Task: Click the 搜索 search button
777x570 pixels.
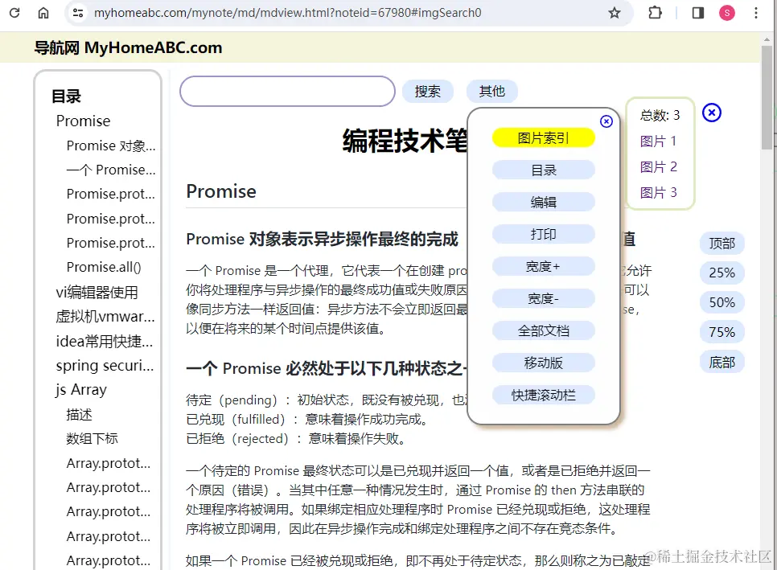Action: (428, 91)
